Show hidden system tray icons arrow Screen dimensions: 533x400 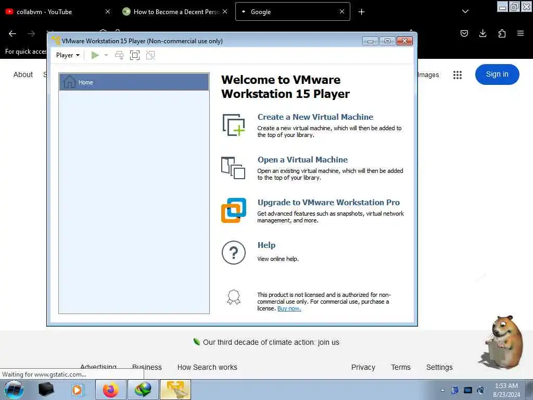(442, 390)
